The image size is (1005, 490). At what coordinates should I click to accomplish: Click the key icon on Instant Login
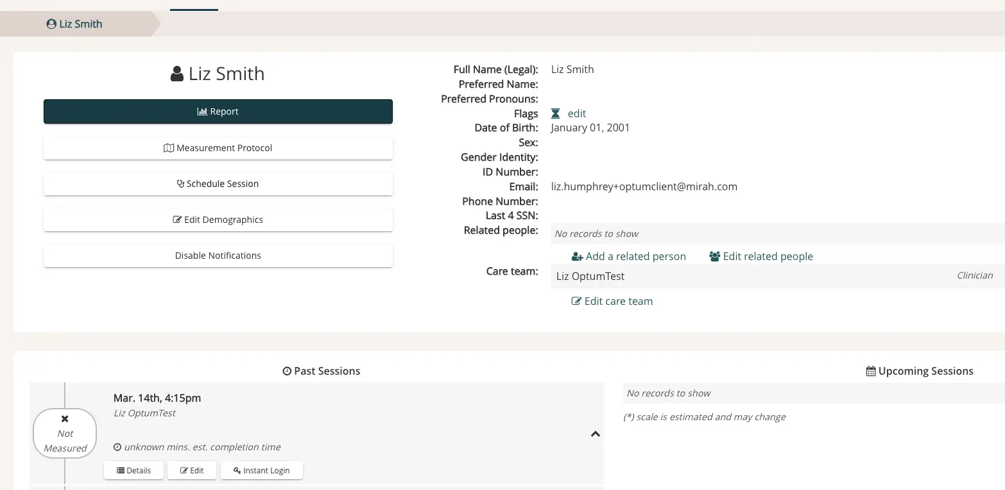click(x=237, y=470)
